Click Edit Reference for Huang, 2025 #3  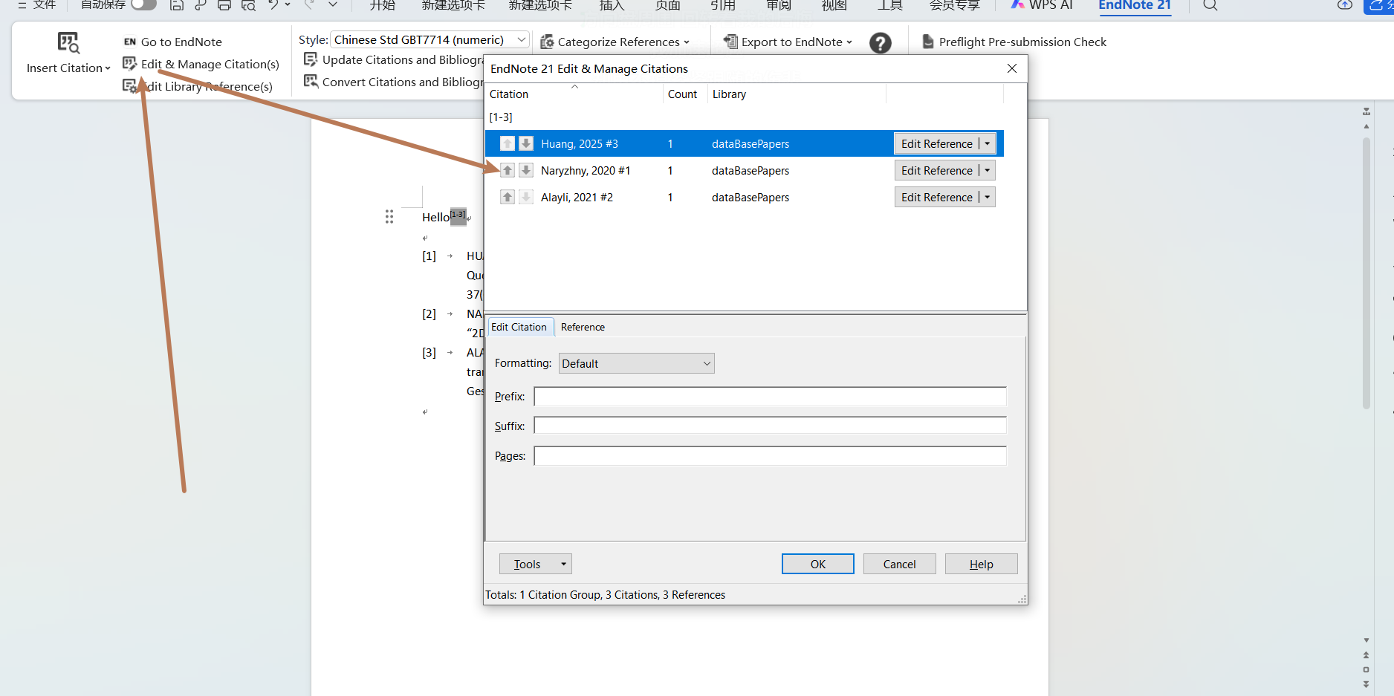point(936,143)
